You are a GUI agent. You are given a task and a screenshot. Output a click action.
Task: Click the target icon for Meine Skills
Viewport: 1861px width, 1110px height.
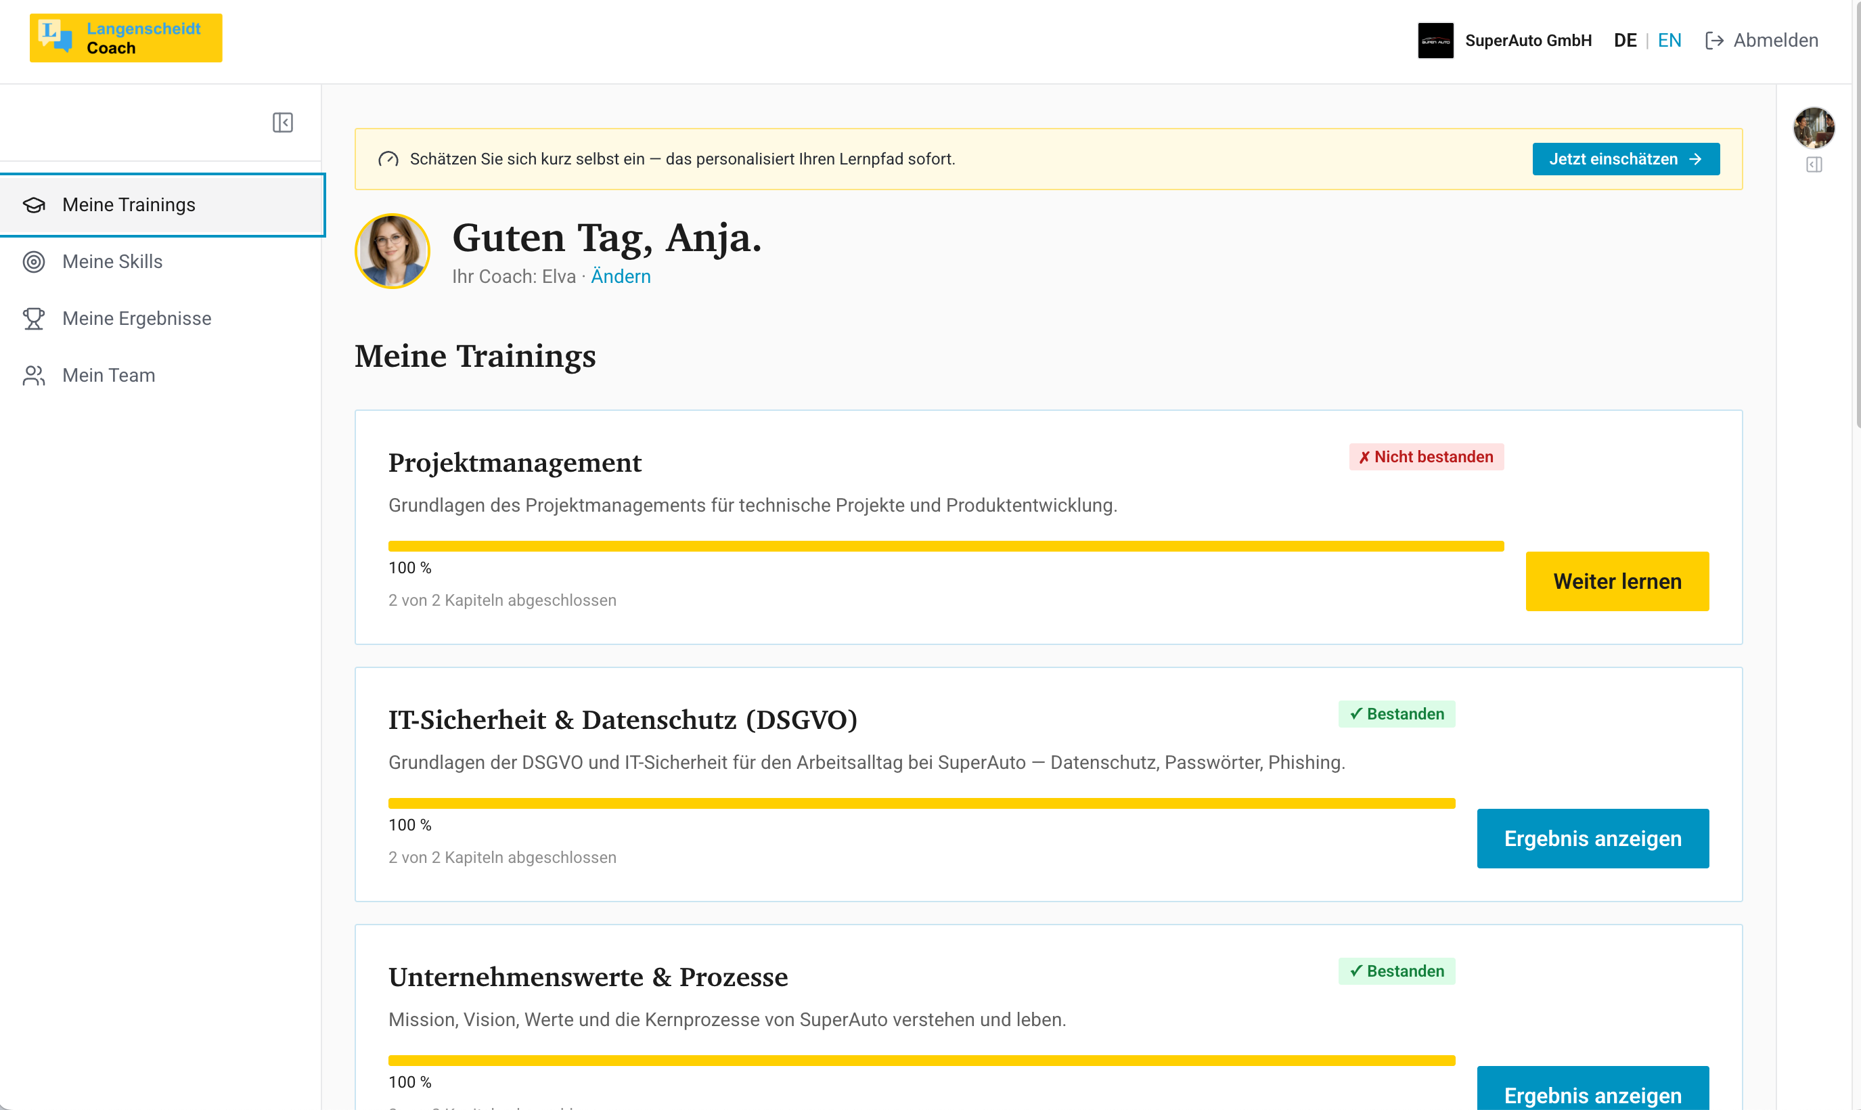pos(34,262)
